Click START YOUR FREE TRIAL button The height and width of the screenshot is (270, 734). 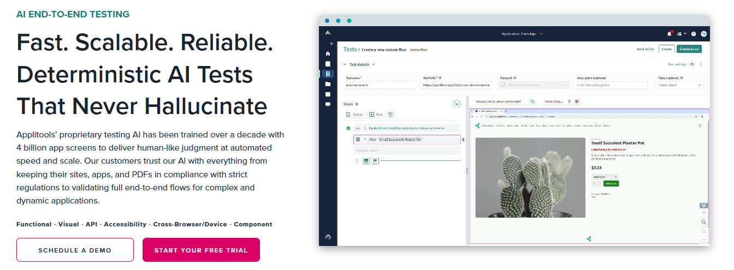click(201, 250)
